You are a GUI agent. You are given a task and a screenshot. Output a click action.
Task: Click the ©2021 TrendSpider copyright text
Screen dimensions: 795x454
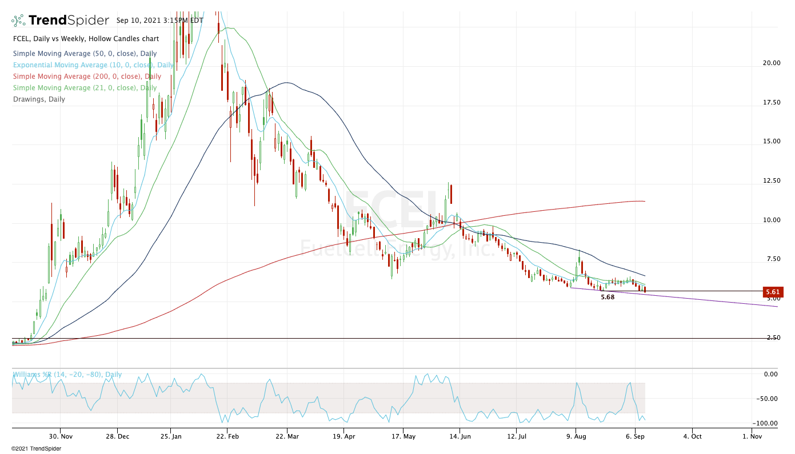(x=36, y=449)
